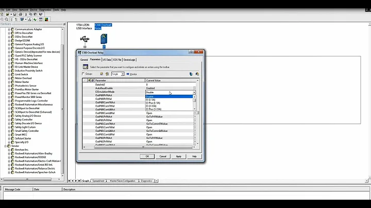Click the online network browse icon
Image resolution: width=371 pixels, height=208 pixels.
[22, 20]
